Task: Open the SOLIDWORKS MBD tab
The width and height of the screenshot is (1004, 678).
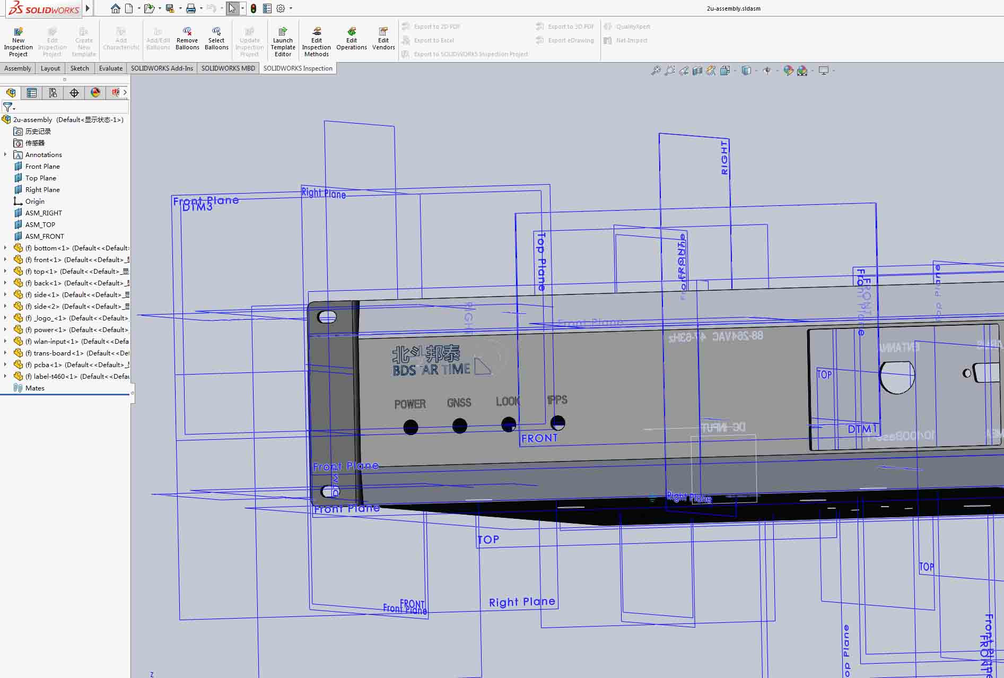Action: coord(228,68)
